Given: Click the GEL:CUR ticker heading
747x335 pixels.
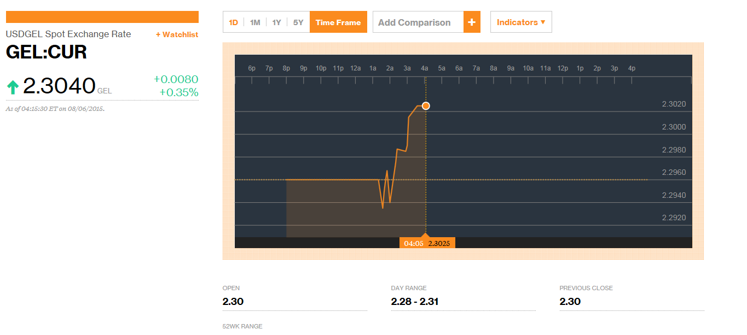Looking at the screenshot, I should [x=47, y=52].
